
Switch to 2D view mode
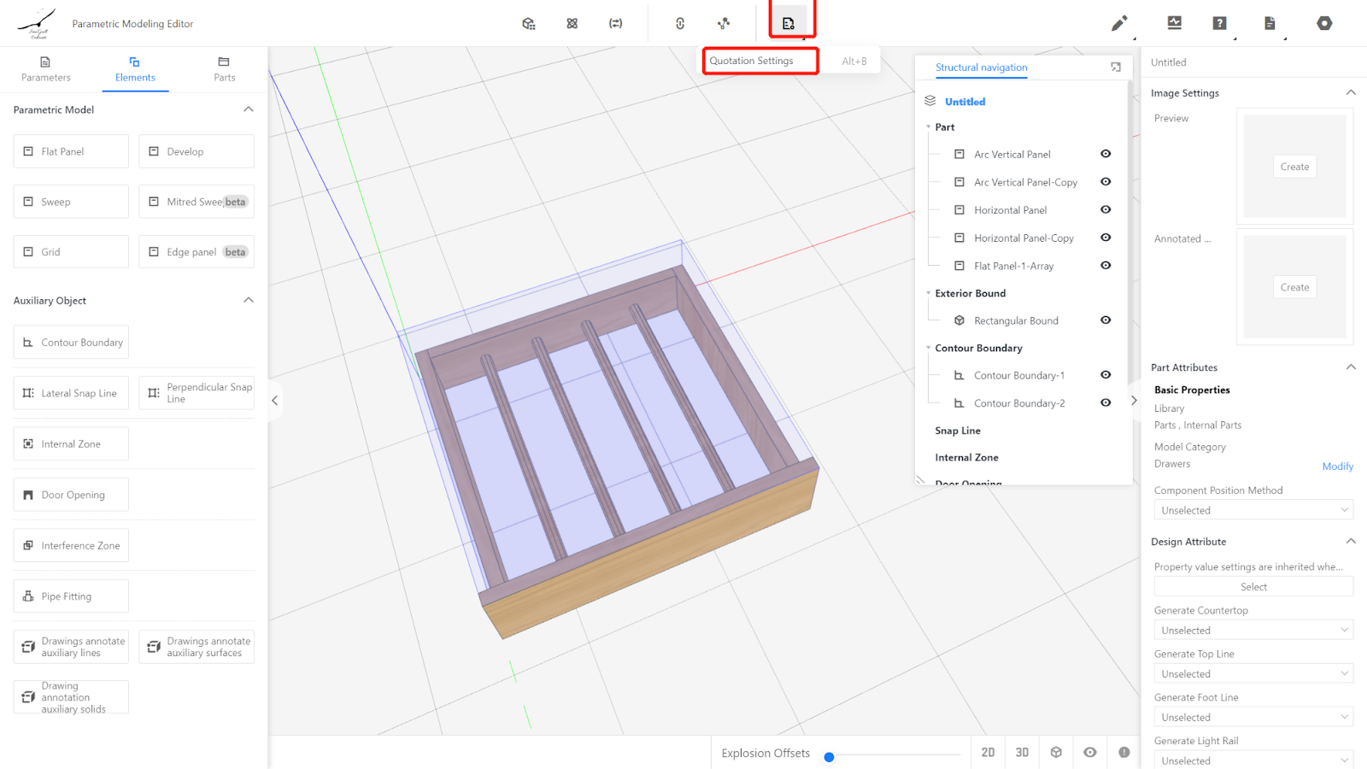tap(988, 752)
